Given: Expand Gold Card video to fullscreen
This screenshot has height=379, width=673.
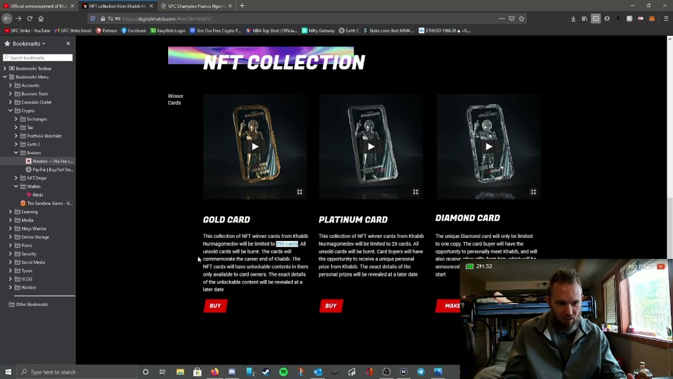Looking at the screenshot, I should tap(300, 192).
